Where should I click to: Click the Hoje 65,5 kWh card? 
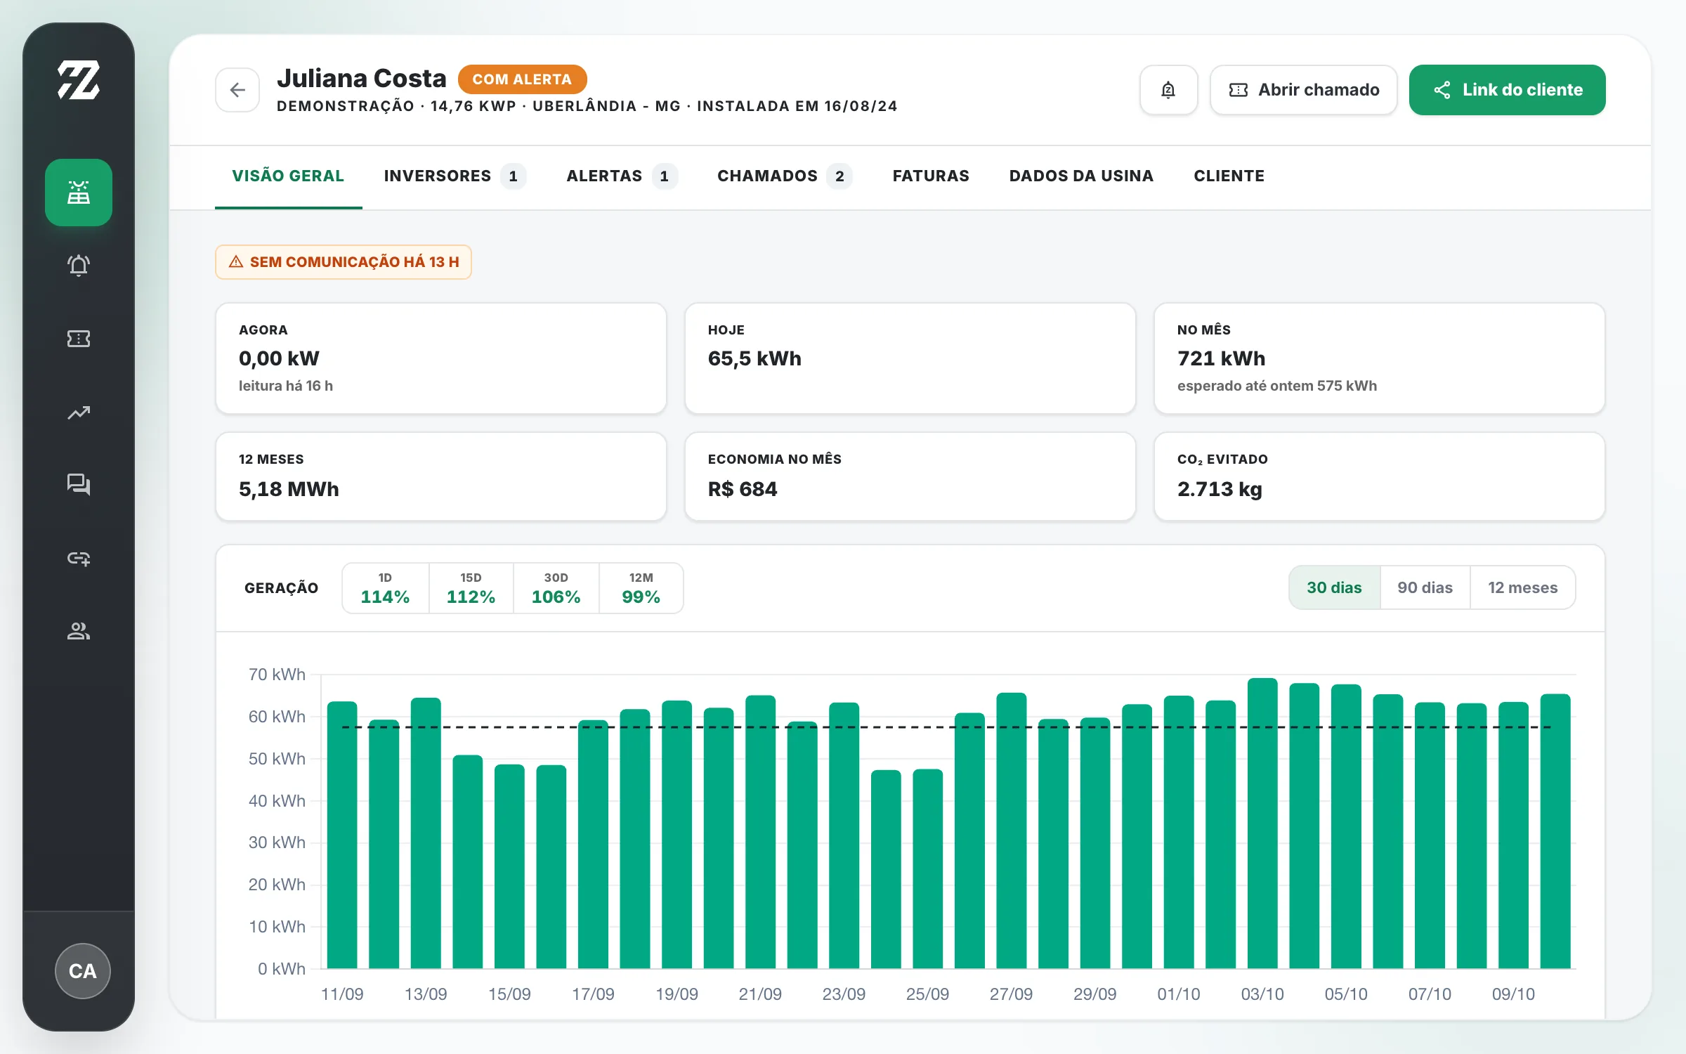(x=910, y=358)
